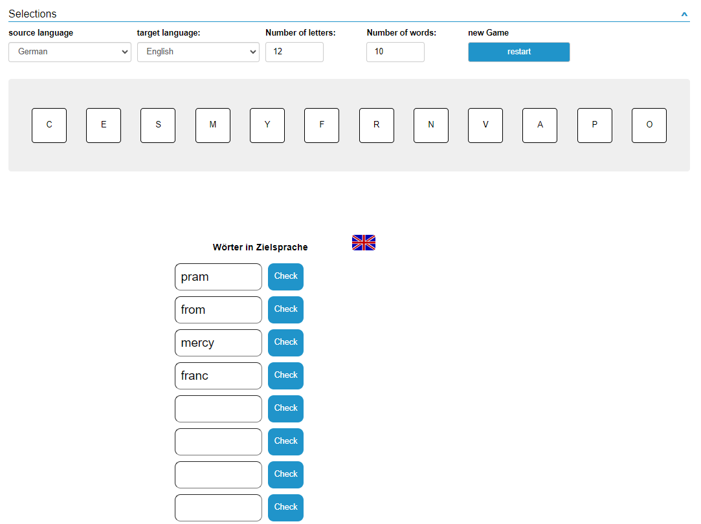Select the letter tile Y
This screenshot has height=524, width=701.
tap(267, 126)
